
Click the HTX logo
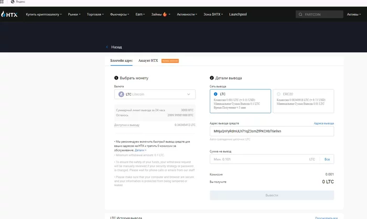(x=9, y=15)
